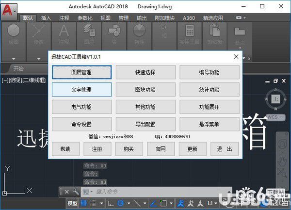Image resolution: width=291 pixels, height=210 pixels.
Task: Open the 修改 modify panel icon
Action: tap(39, 31)
